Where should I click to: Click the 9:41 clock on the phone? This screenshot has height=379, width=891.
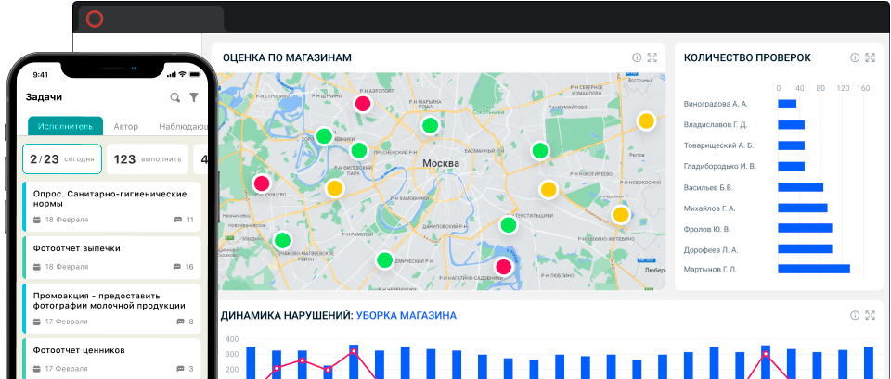pyautogui.click(x=40, y=75)
